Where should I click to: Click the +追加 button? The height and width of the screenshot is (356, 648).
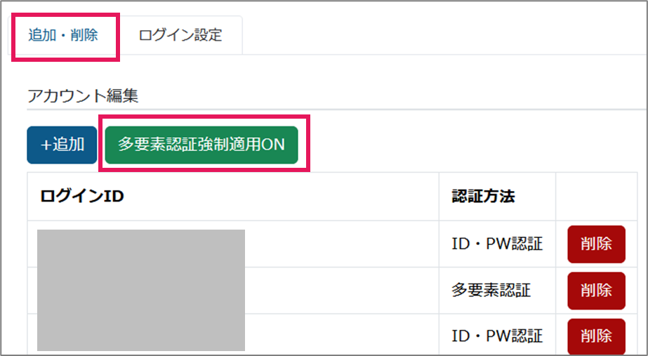(62, 145)
